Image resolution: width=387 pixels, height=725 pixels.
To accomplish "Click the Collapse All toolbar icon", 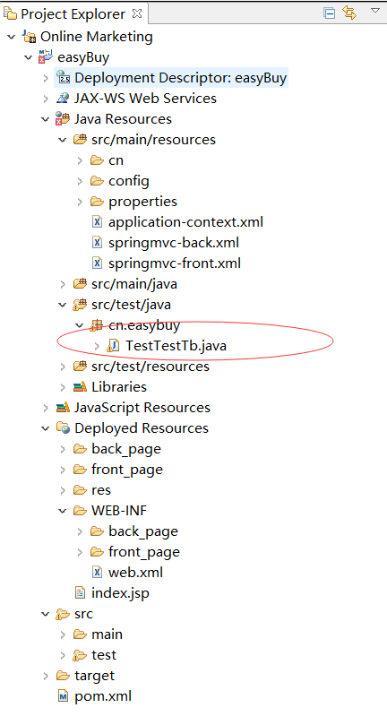I will click(x=329, y=13).
